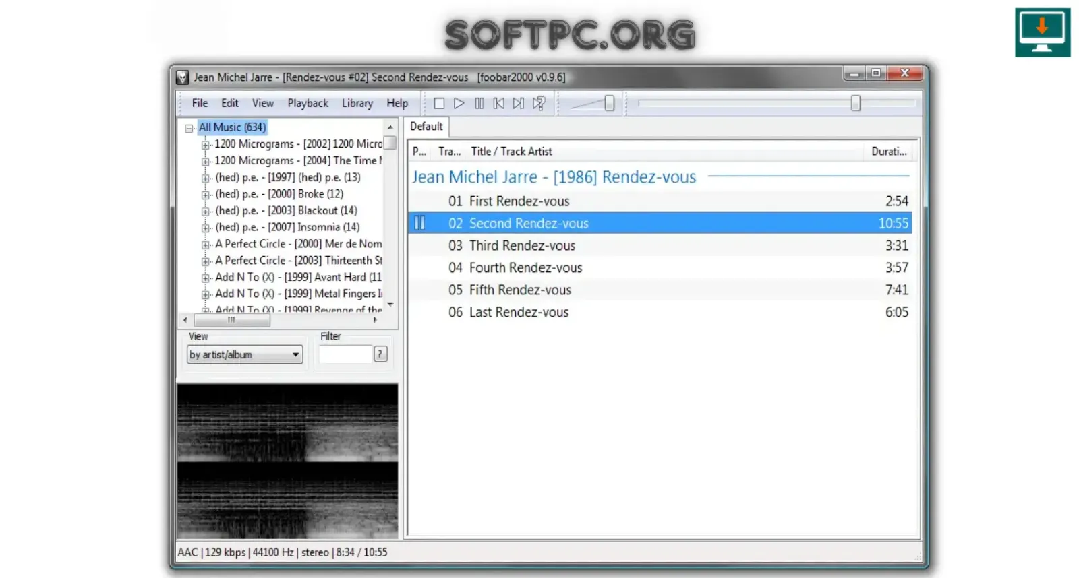The image size is (1079, 578).
Task: Click the Filter text input field
Action: (345, 354)
